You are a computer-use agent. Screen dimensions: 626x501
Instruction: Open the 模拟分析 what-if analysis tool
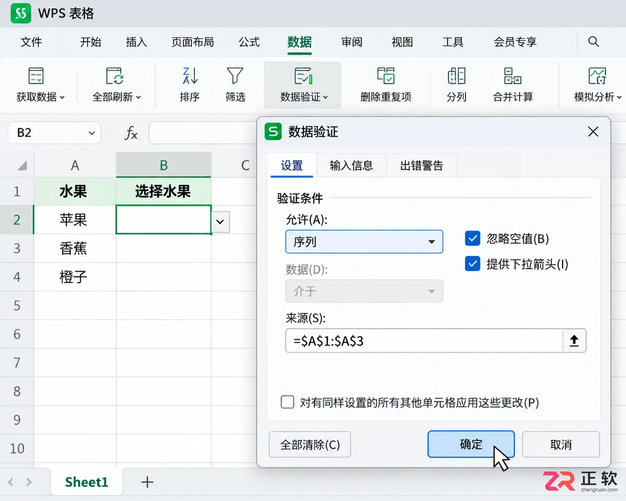click(597, 85)
